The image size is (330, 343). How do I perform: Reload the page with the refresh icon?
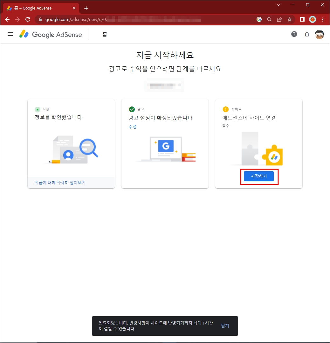point(28,19)
